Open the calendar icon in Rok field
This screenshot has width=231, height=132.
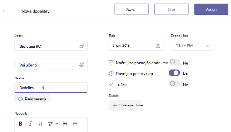[x=158, y=46]
